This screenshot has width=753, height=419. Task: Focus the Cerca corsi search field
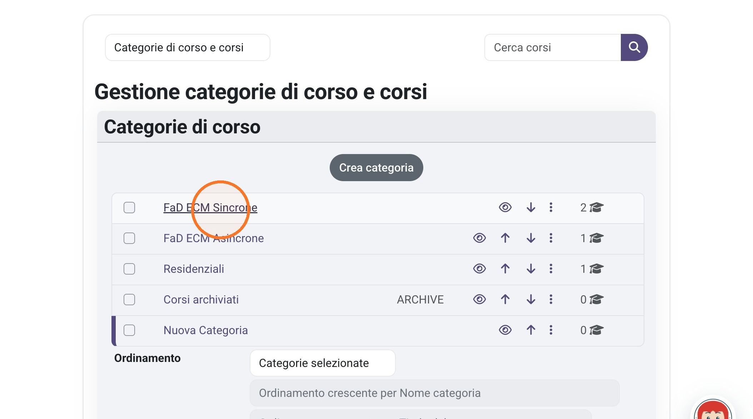click(553, 47)
